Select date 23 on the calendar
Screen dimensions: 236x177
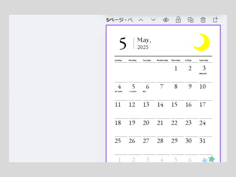pos(188,123)
